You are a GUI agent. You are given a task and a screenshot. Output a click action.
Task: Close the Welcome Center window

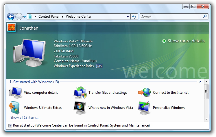pyautogui.click(x=203, y=6)
